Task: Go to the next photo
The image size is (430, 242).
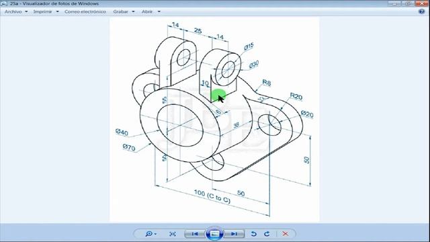Action: point(234,234)
